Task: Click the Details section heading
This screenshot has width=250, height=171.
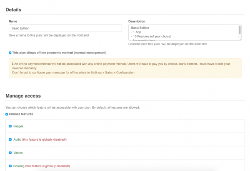Action: click(13, 9)
